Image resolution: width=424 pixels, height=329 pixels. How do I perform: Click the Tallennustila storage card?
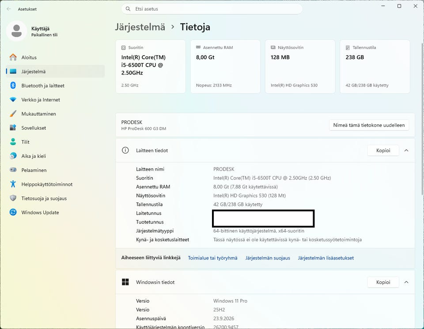tap(375, 67)
